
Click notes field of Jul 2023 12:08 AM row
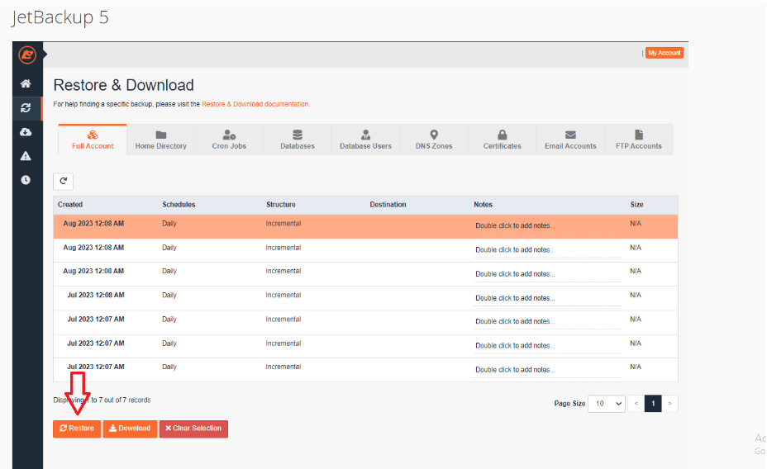click(x=547, y=298)
